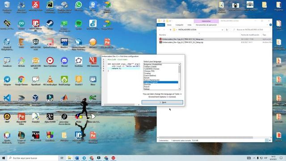Image resolution: width=286 pixels, height=161 pixels.
Task: Open the Compartir ribbon tab in File Explorer
Action: coord(179,25)
